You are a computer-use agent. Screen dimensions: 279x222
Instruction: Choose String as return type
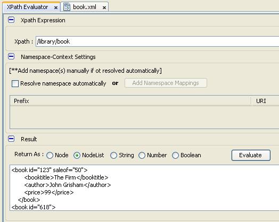coord(113,155)
